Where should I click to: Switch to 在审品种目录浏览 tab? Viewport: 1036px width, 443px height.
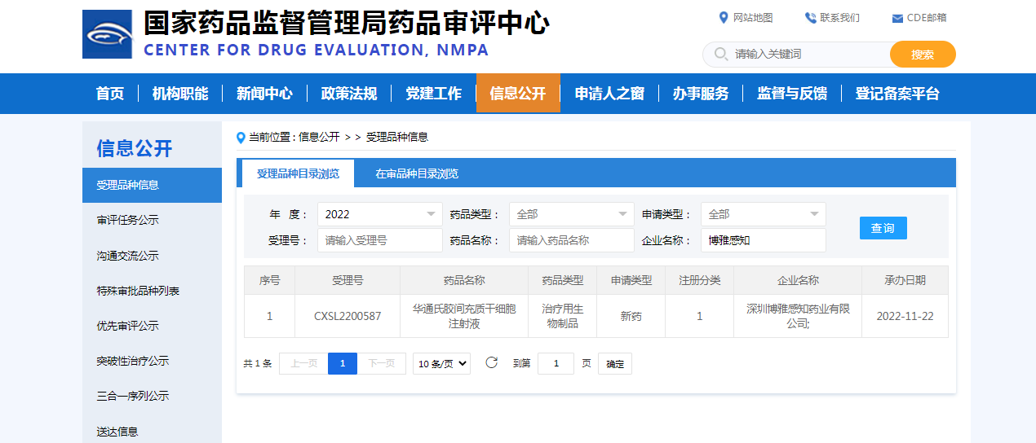pyautogui.click(x=416, y=173)
